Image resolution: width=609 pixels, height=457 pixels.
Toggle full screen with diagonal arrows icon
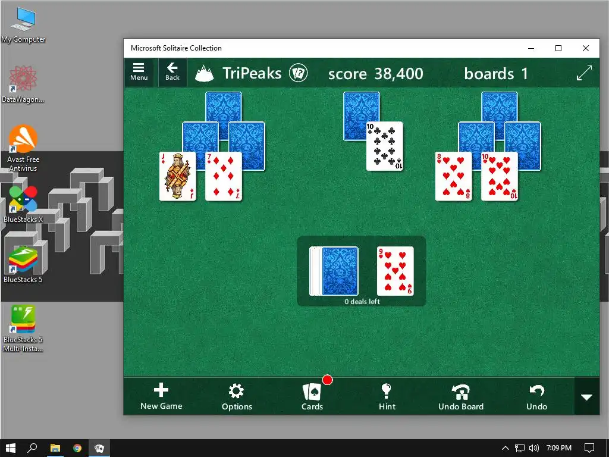(x=584, y=73)
